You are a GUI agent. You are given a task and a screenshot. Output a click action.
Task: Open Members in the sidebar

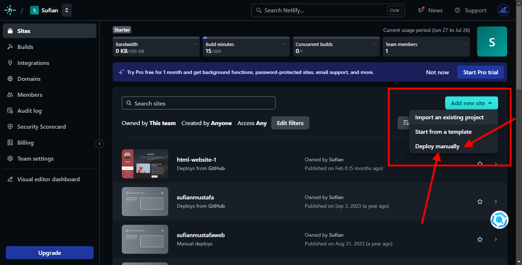50,95
